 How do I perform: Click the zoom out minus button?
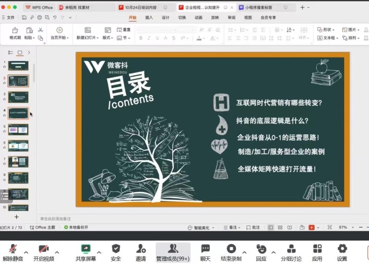point(360,227)
